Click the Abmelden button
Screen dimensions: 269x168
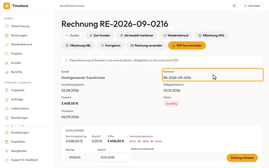click(x=252, y=6)
